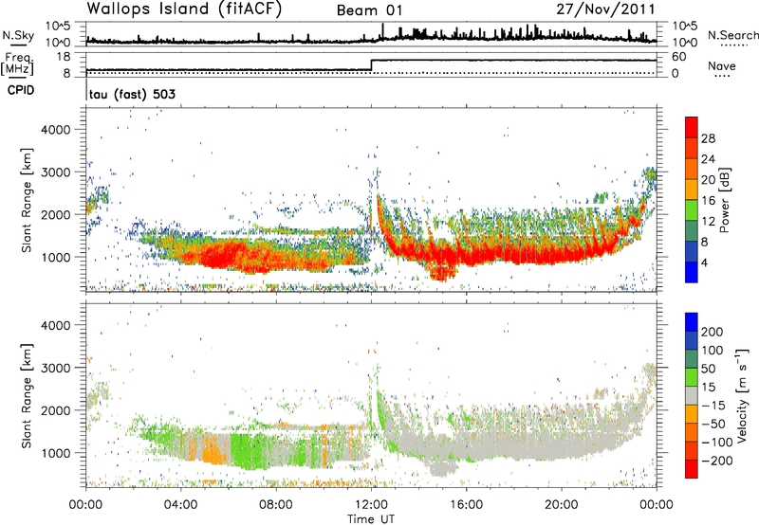Click the 'Power [dB]' colorbar title

tap(724, 200)
